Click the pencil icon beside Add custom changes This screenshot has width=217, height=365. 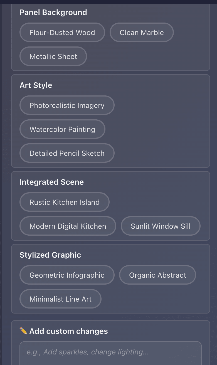(x=23, y=331)
